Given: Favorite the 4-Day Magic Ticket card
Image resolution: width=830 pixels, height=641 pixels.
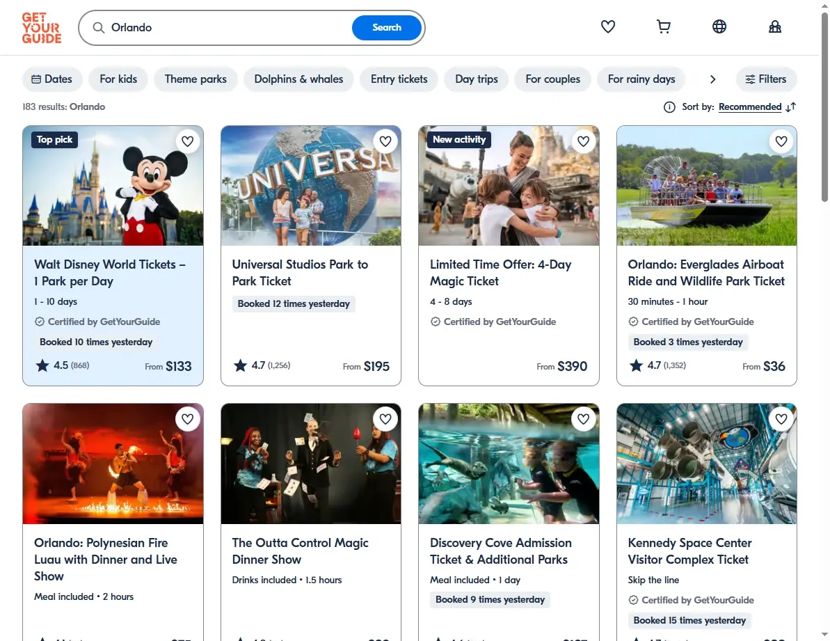Looking at the screenshot, I should pyautogui.click(x=583, y=141).
